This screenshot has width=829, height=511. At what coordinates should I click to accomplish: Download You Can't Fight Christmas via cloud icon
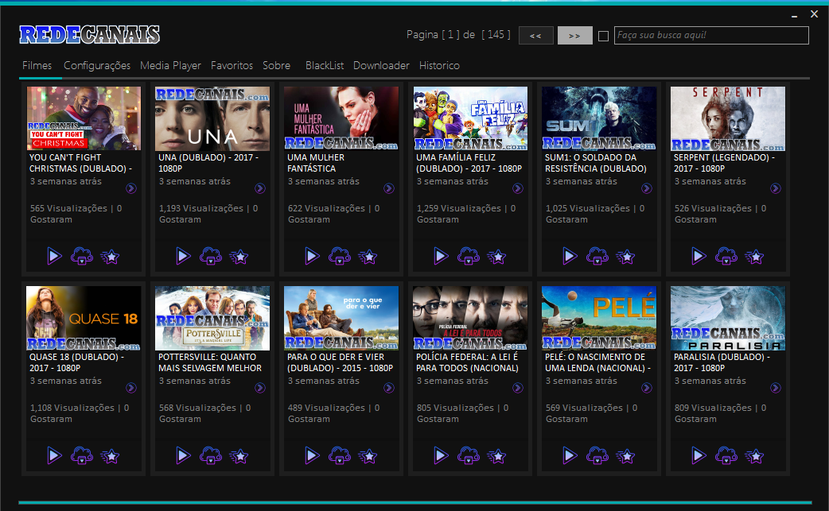82,257
